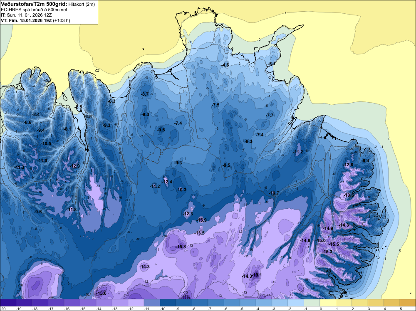The width and height of the screenshot is (416, 311).
Task: Click legend swatch between -20 and -19
Action: click(8, 303)
